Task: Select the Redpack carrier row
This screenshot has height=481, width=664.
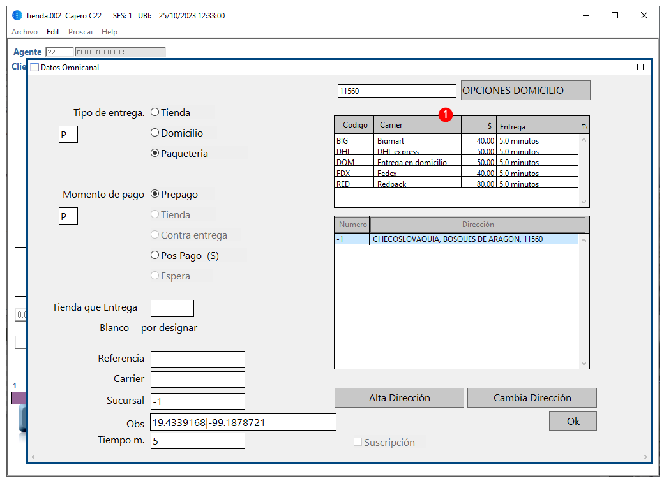Action: coord(456,184)
